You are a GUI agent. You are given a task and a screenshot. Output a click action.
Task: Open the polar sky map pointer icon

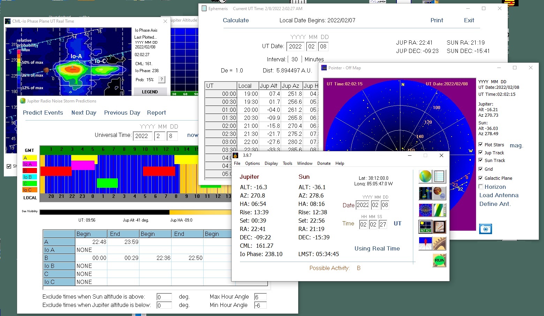point(425,210)
